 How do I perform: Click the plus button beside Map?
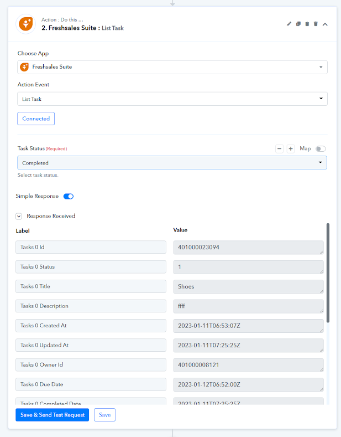(x=291, y=148)
